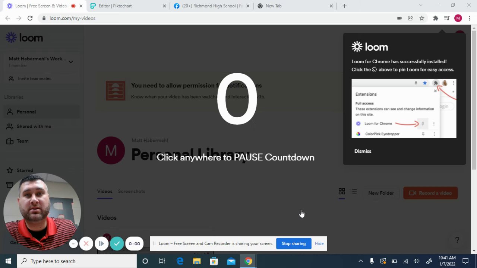
Task: Click the 0:00 recording timer
Action: coord(135,244)
